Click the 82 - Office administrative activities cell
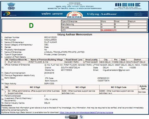 pyautogui.click(x=35, y=92)
